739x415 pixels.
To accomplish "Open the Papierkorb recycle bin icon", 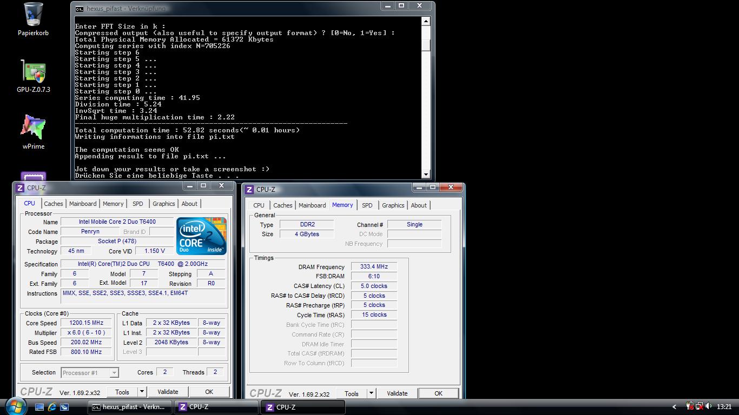I will click(x=33, y=19).
